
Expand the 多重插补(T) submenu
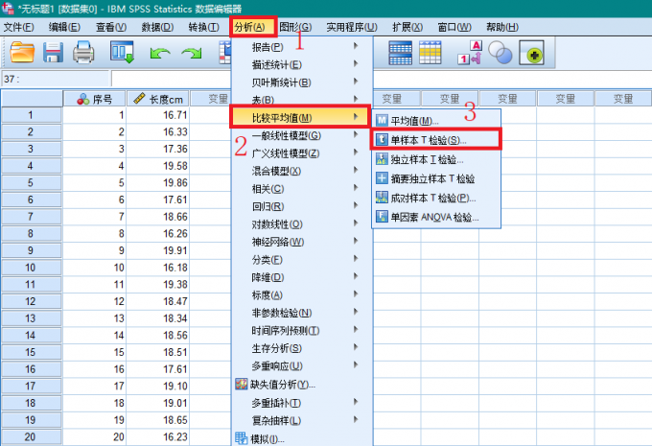(301, 403)
